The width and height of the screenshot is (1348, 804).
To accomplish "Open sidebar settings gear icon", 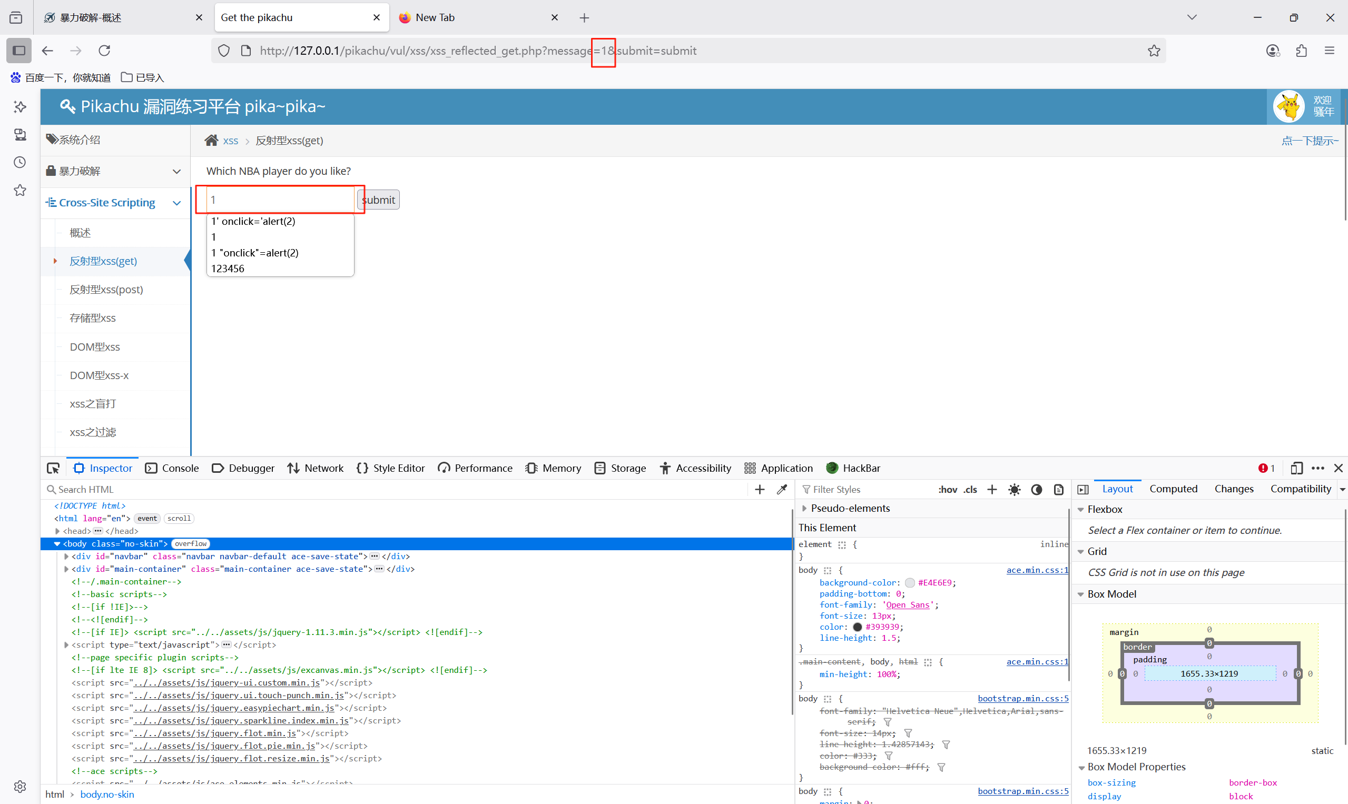I will [20, 786].
